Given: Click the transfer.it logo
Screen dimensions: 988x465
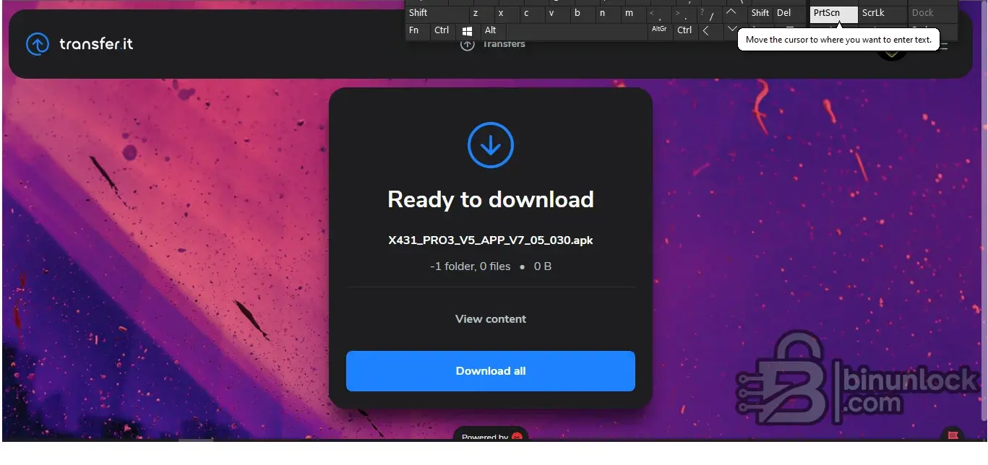Looking at the screenshot, I should pyautogui.click(x=80, y=44).
